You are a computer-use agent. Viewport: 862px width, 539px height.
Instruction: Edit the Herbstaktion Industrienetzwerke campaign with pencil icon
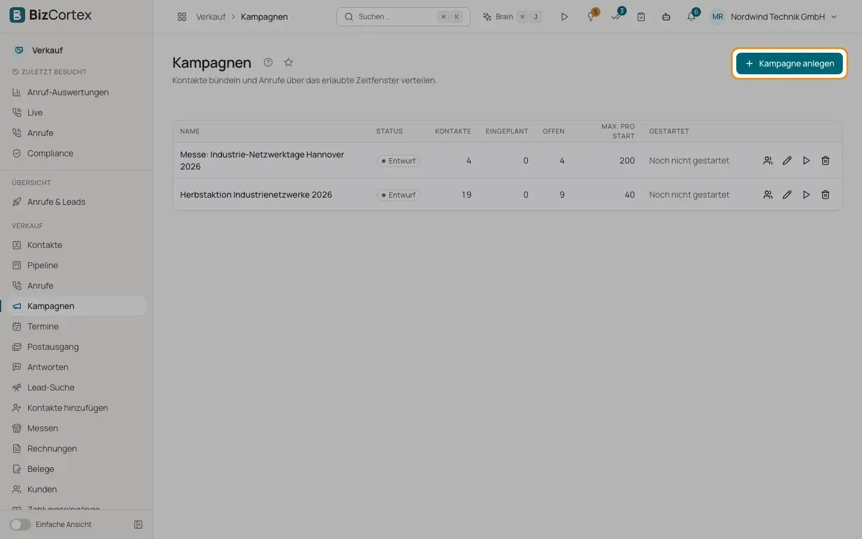[787, 195]
